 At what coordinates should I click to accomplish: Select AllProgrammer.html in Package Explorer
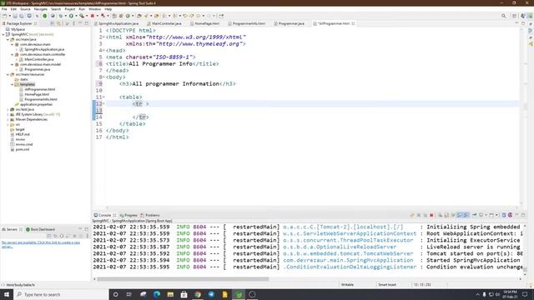pos(39,89)
